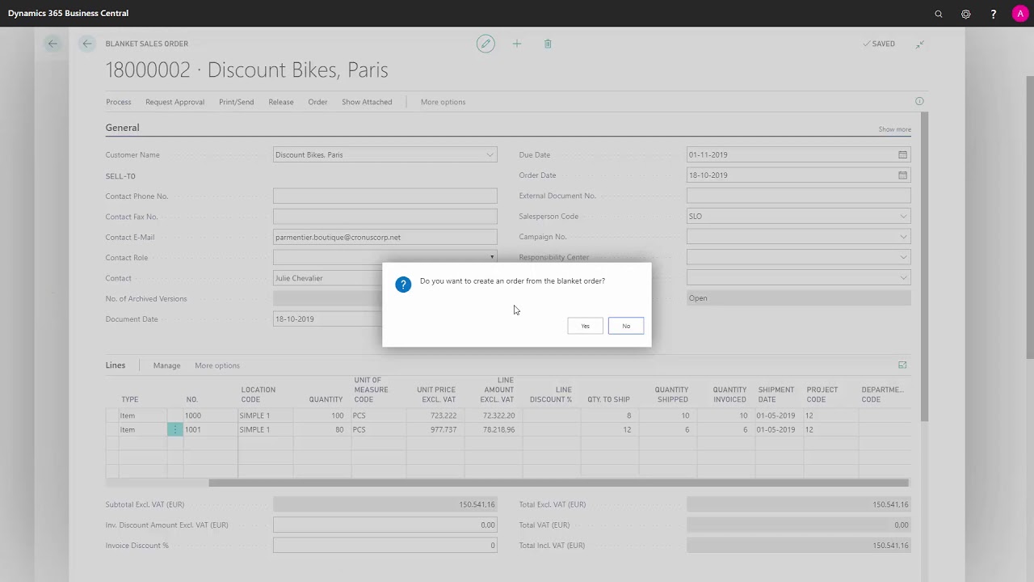
Task: Click the Invoice Discount % field
Action: pyautogui.click(x=385, y=546)
